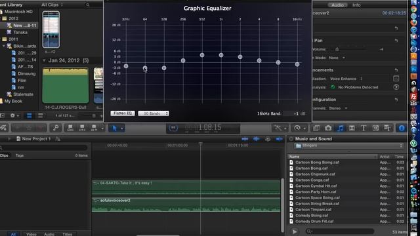Toggle solo headphones in timeline
The height and width of the screenshot is (236, 420).
click(268, 139)
